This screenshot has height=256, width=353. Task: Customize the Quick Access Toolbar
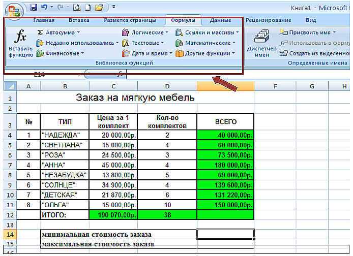[x=114, y=7]
